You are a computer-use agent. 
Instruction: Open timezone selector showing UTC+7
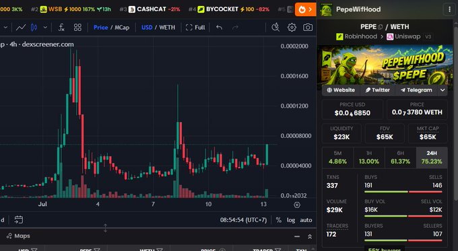click(x=244, y=220)
